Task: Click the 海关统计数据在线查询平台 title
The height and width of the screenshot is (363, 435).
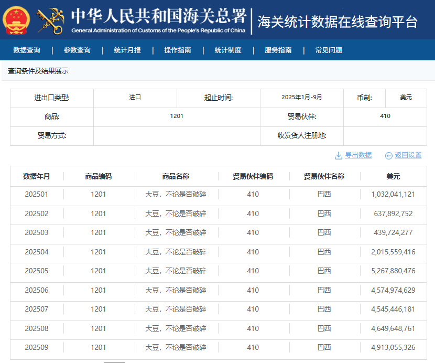Action: click(x=338, y=22)
